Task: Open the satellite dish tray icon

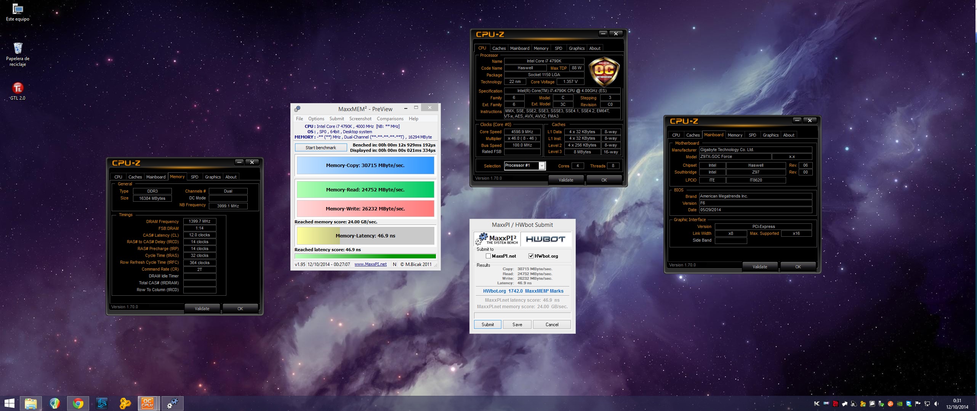Action: [x=854, y=404]
